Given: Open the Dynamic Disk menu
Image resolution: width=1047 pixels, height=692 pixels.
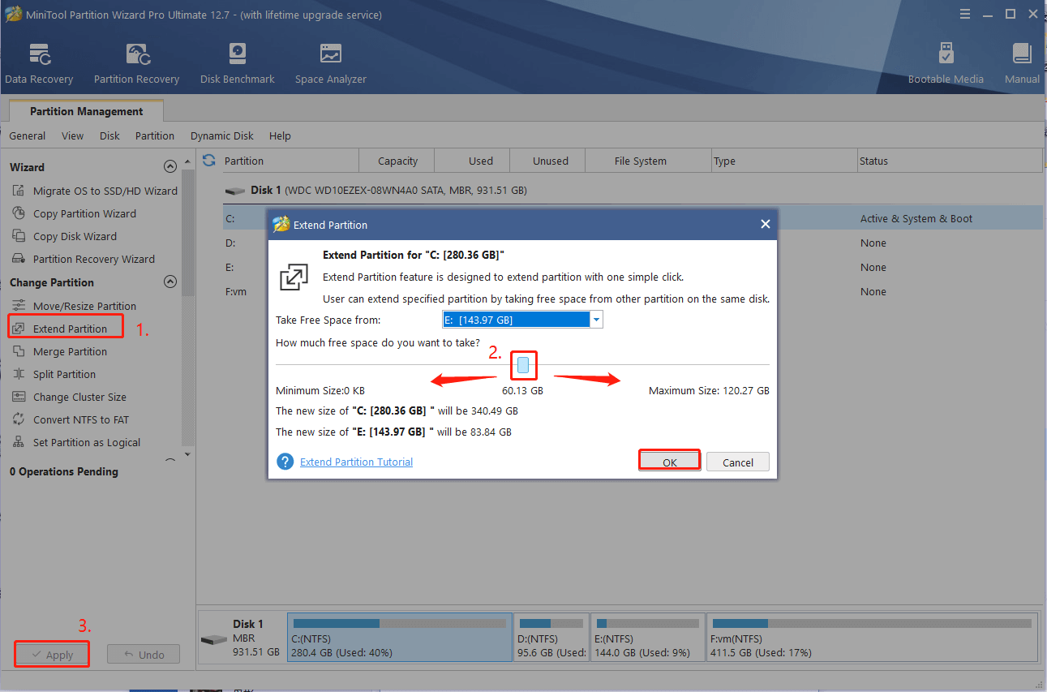Looking at the screenshot, I should [x=222, y=135].
